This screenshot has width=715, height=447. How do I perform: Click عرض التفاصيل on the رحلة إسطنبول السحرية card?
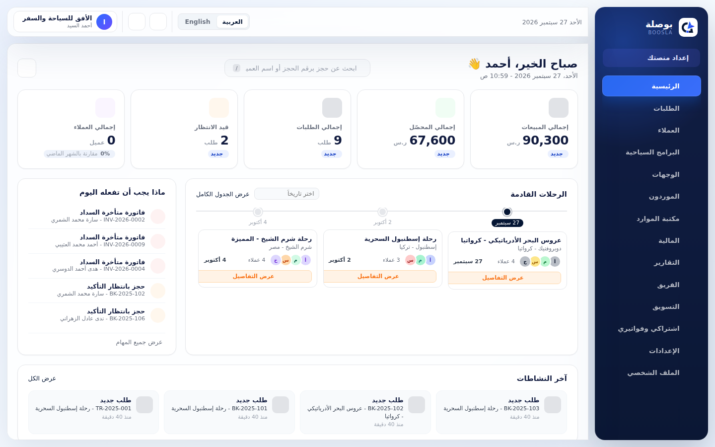pyautogui.click(x=380, y=276)
